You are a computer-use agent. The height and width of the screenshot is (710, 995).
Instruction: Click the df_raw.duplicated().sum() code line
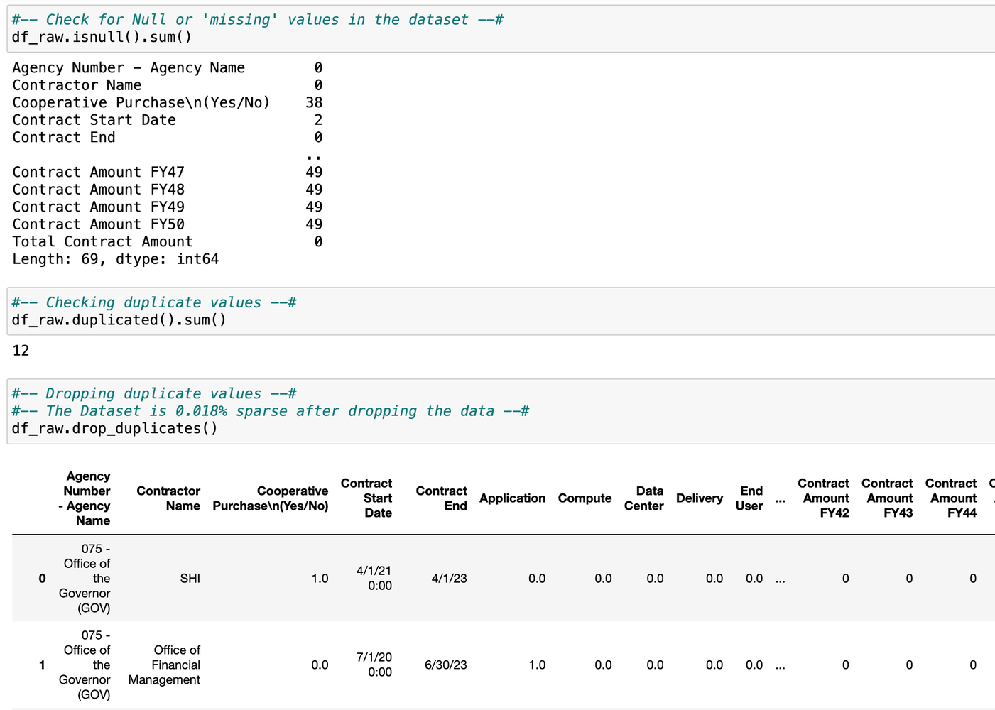point(119,319)
